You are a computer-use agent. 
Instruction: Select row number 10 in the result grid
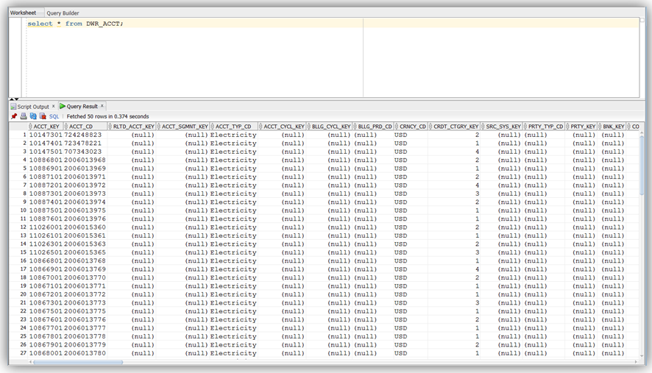(24, 210)
